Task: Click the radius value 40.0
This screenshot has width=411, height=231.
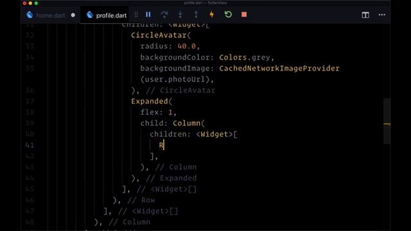Action: tap(187, 46)
